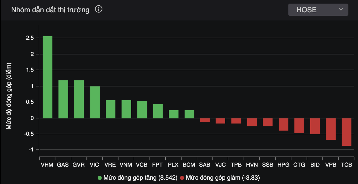Select the GAS bar in chart
This screenshot has height=184, width=358.
click(63, 99)
